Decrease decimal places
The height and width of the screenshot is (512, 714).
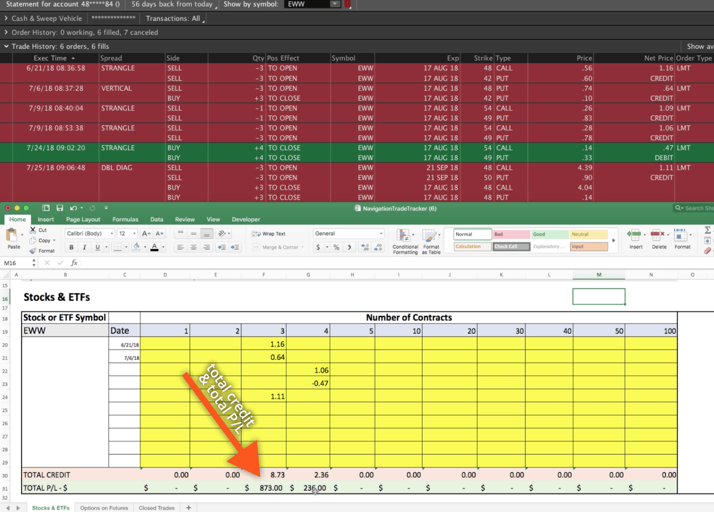click(x=378, y=247)
